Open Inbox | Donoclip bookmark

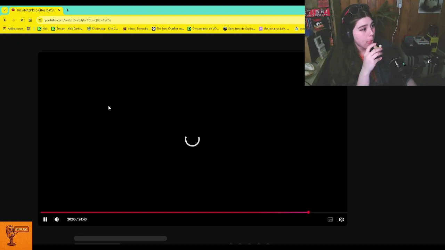(x=135, y=28)
